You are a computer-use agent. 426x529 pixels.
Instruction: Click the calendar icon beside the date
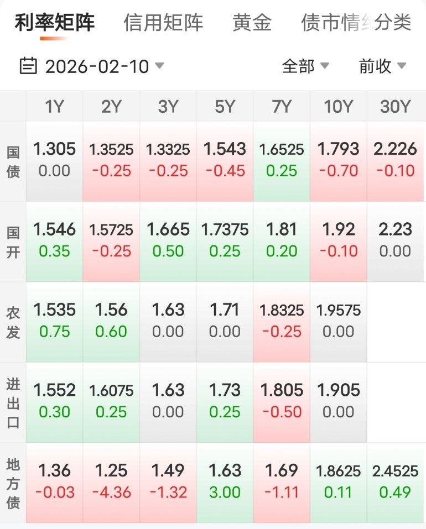click(28, 66)
